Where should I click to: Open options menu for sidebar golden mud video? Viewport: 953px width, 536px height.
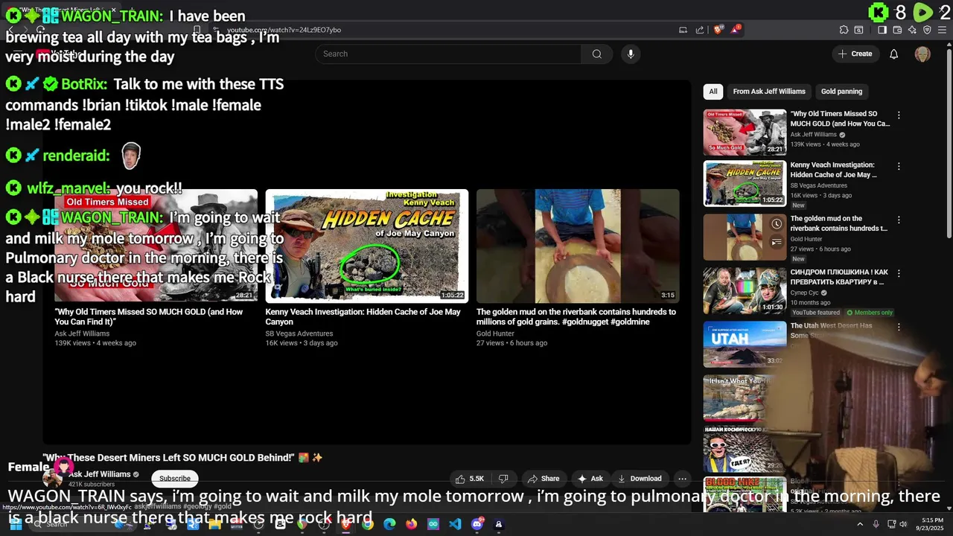tap(899, 220)
